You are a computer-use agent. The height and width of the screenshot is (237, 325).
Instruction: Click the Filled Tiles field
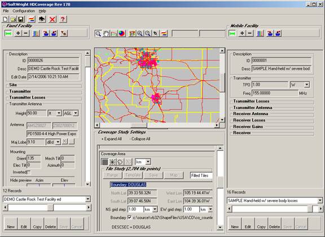tap(201, 175)
